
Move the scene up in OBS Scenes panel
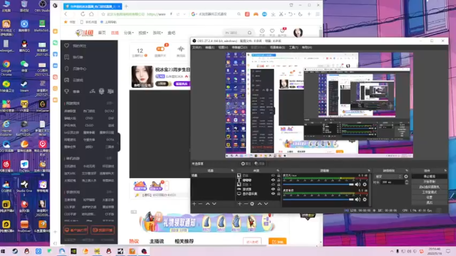[207, 204]
